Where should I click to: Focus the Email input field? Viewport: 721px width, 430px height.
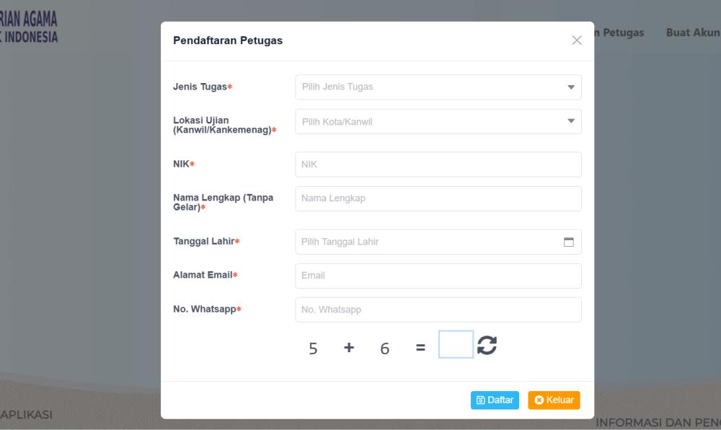(x=438, y=276)
